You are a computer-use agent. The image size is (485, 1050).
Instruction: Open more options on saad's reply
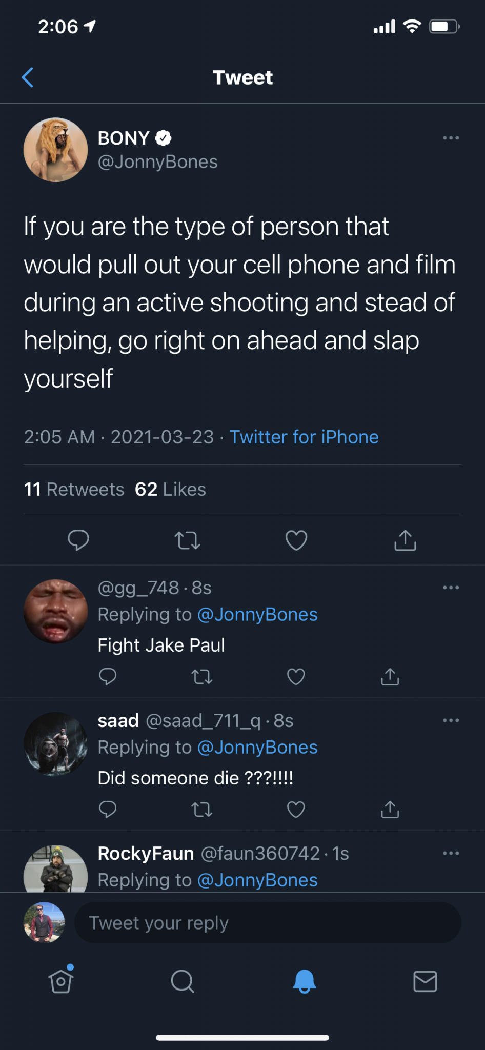(x=451, y=720)
